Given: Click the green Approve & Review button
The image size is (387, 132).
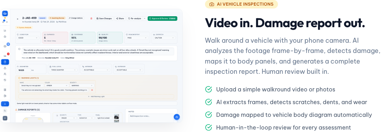Looking at the screenshot, I should pyautogui.click(x=163, y=18).
